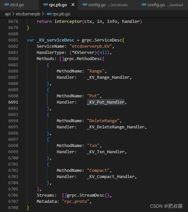Click the "Range" method name string
Viewport: 188px width, 212px height.
[x=95, y=71]
